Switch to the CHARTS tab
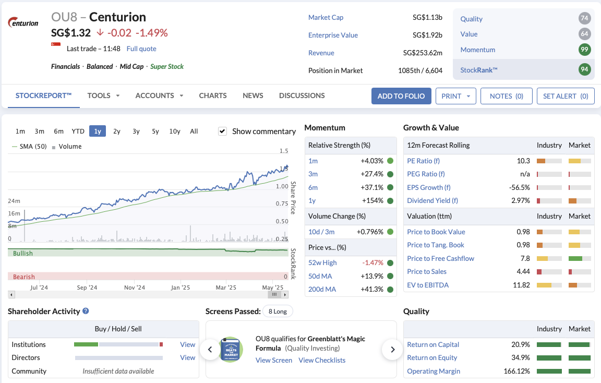The width and height of the screenshot is (601, 383). (213, 95)
